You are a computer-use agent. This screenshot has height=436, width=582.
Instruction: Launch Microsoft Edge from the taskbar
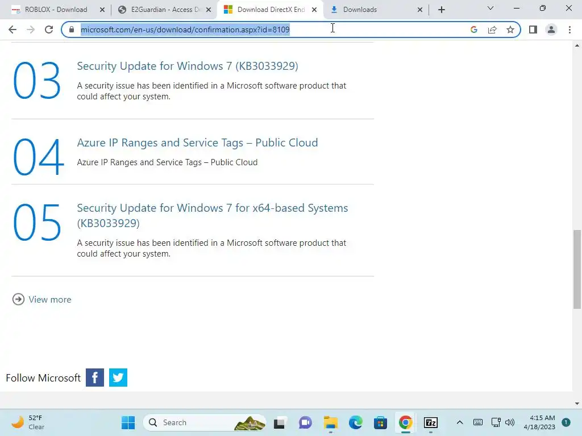[x=356, y=422]
